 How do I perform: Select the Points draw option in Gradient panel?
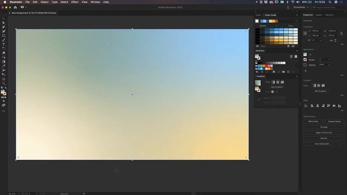(x=272, y=92)
